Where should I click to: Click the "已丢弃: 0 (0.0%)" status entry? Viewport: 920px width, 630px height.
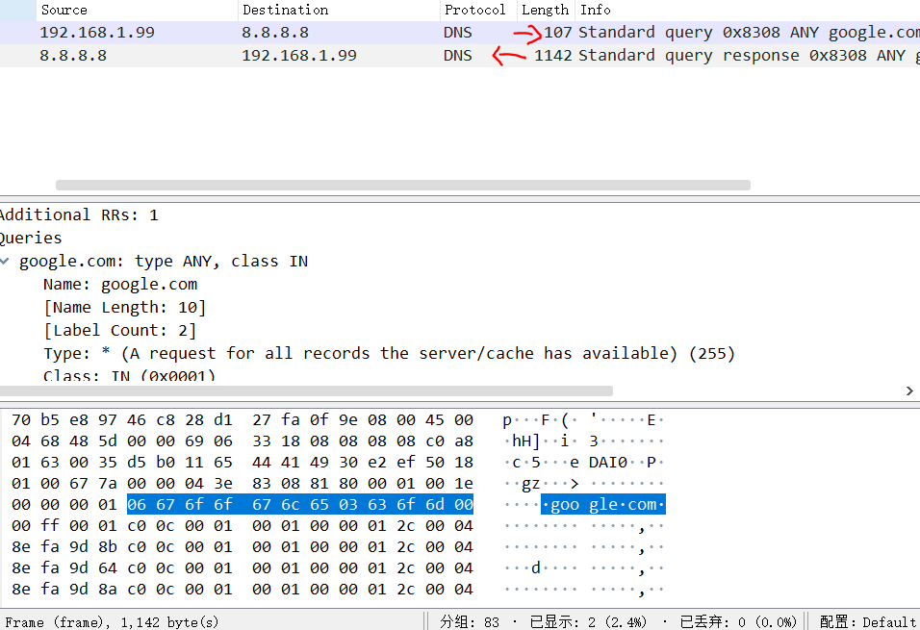738,621
